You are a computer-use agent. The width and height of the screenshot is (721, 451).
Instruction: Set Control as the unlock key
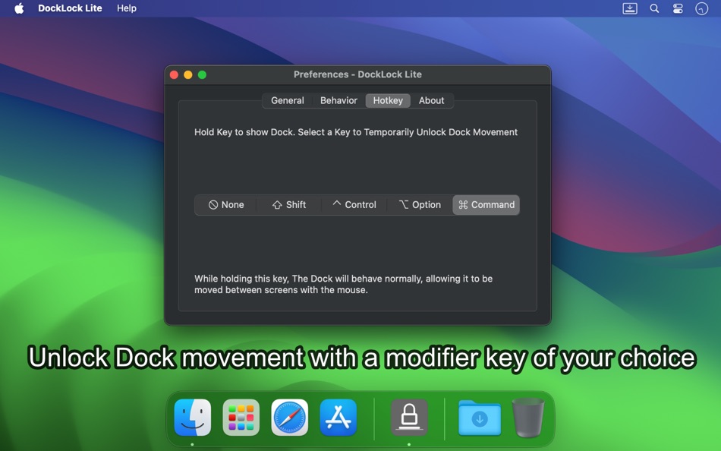tap(354, 205)
